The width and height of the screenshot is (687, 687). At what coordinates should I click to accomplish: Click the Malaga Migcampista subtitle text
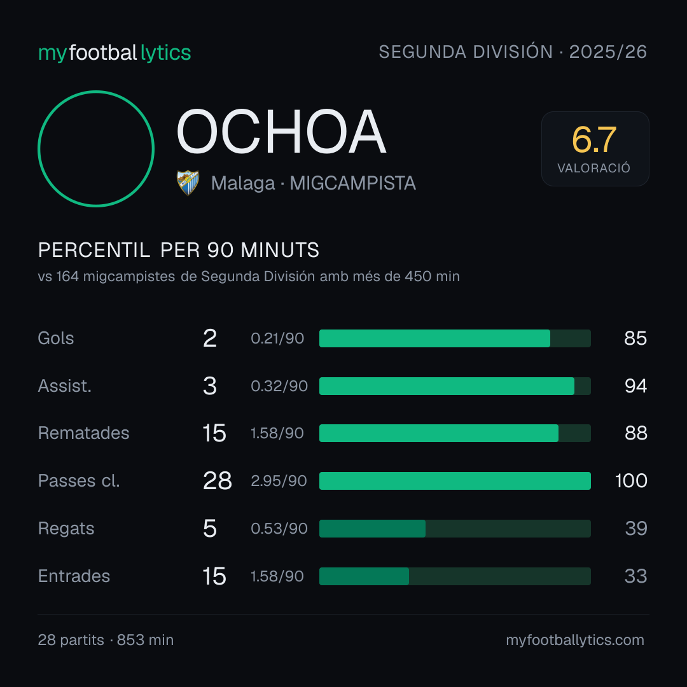tap(313, 183)
